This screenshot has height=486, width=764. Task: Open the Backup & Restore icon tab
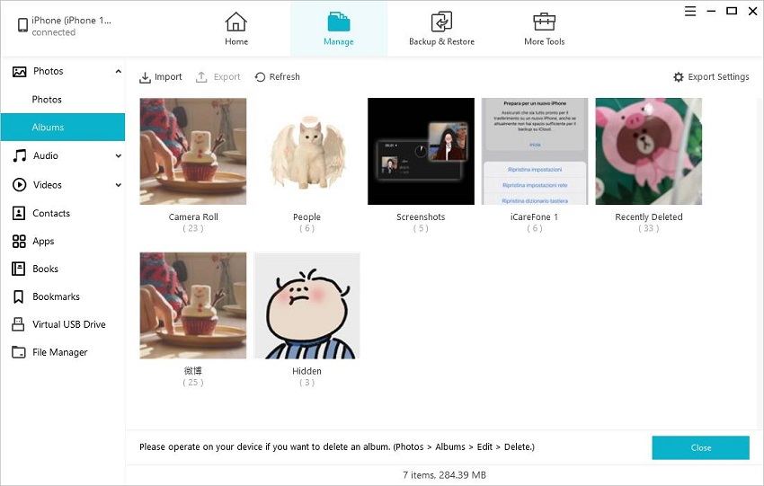tap(441, 22)
